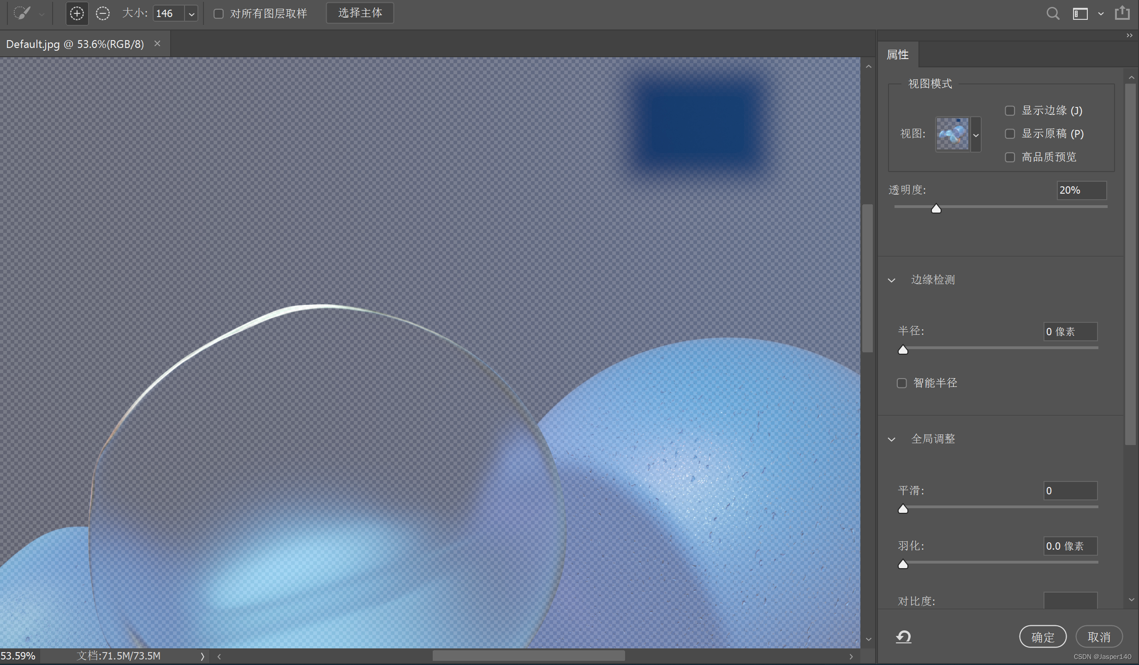This screenshot has height=665, width=1139.
Task: Choose the subtract-from-selection brush mode
Action: [x=102, y=13]
